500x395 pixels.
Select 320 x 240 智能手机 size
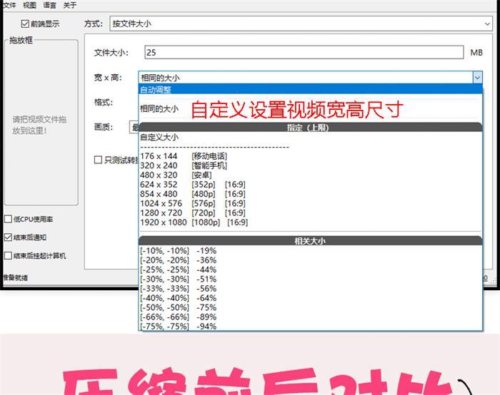point(311,165)
